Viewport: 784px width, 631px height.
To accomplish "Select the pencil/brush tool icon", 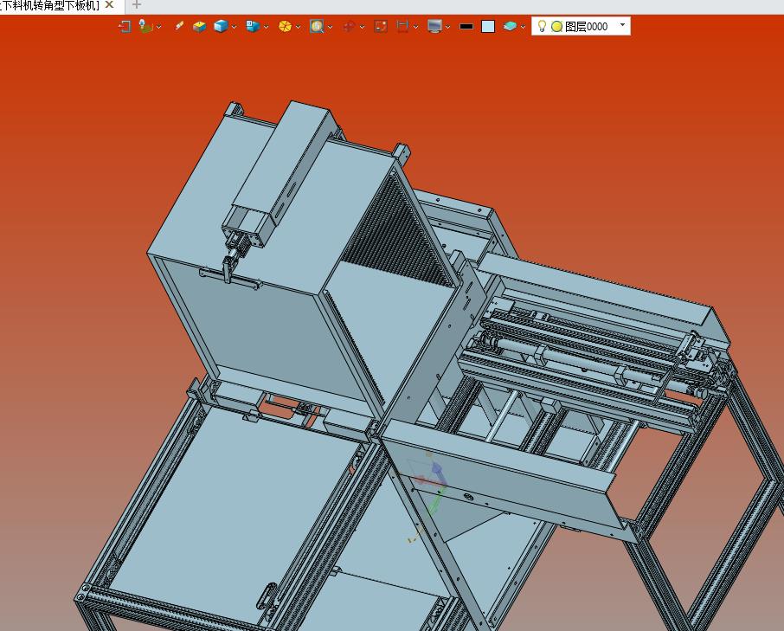I will [179, 26].
